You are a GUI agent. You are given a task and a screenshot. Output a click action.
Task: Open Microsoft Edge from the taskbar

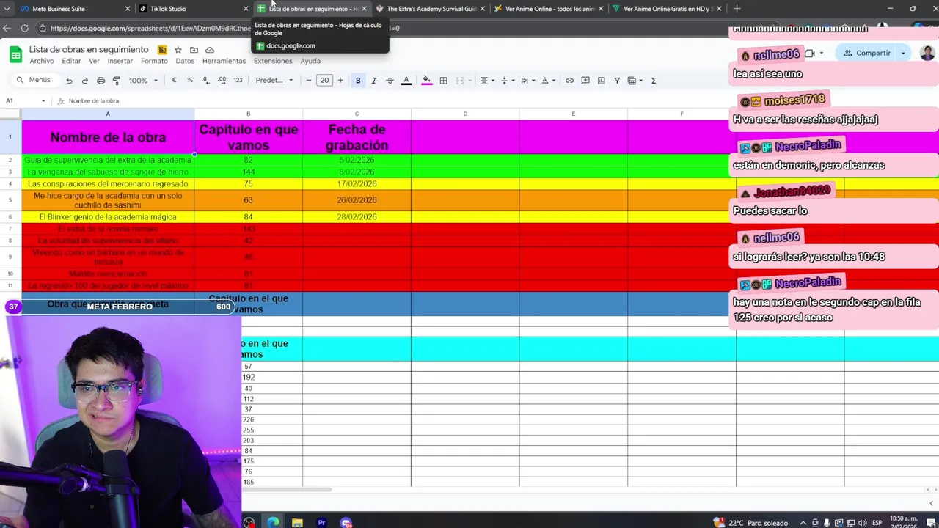[273, 522]
